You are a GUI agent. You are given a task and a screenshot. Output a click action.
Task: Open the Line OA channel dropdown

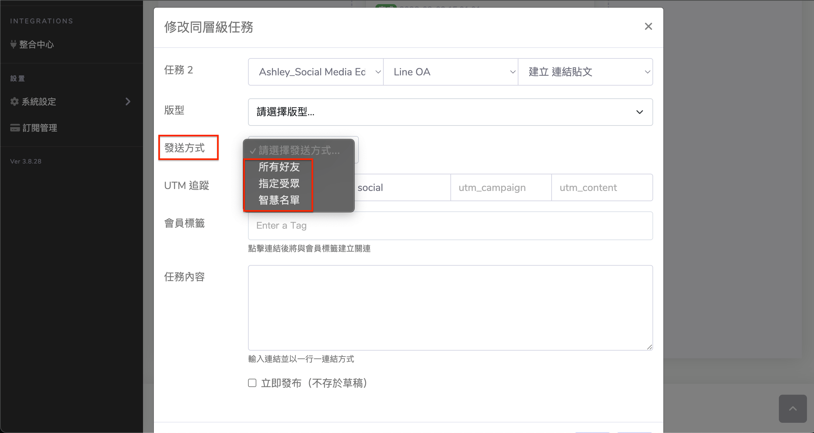pos(450,72)
